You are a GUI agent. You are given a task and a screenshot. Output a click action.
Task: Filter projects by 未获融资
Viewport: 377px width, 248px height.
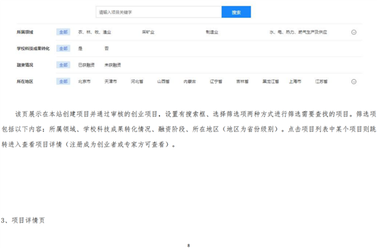112,65
